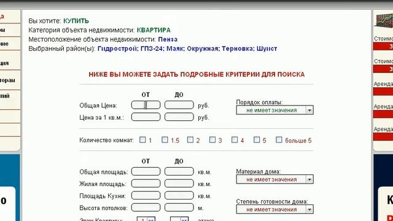Tick the 'больше 5' rooms checkbox

click(x=279, y=140)
